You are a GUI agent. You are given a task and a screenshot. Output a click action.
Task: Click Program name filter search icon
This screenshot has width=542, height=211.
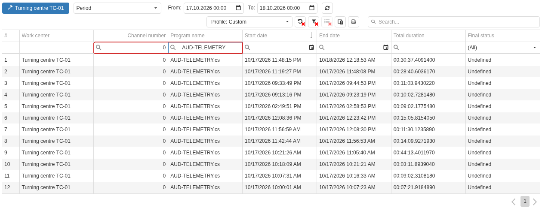point(173,48)
